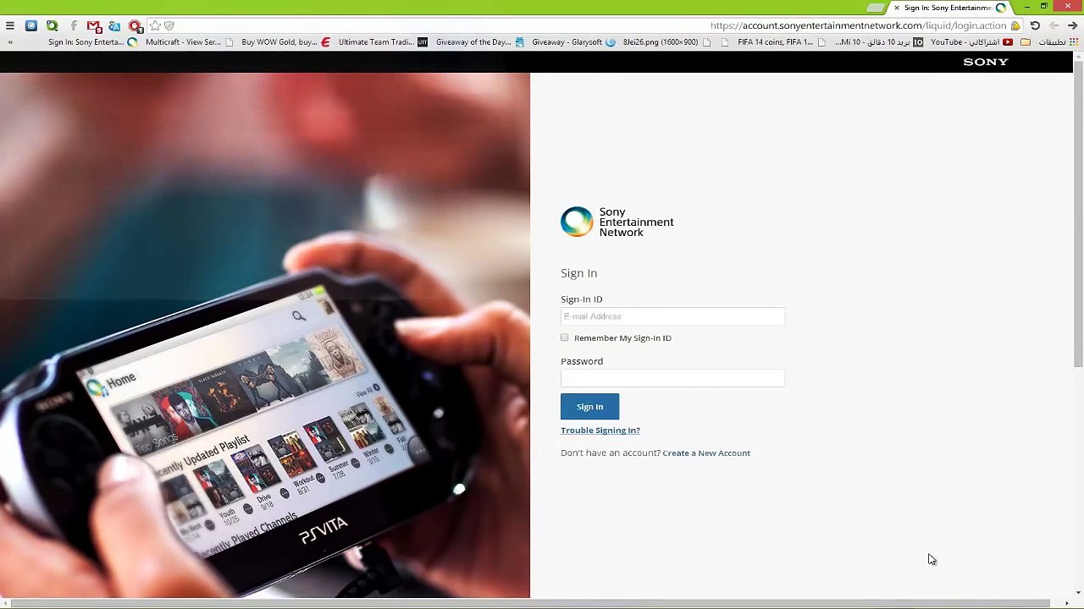Click the "Sign-In ID" label
This screenshot has height=609, width=1084.
click(x=581, y=299)
